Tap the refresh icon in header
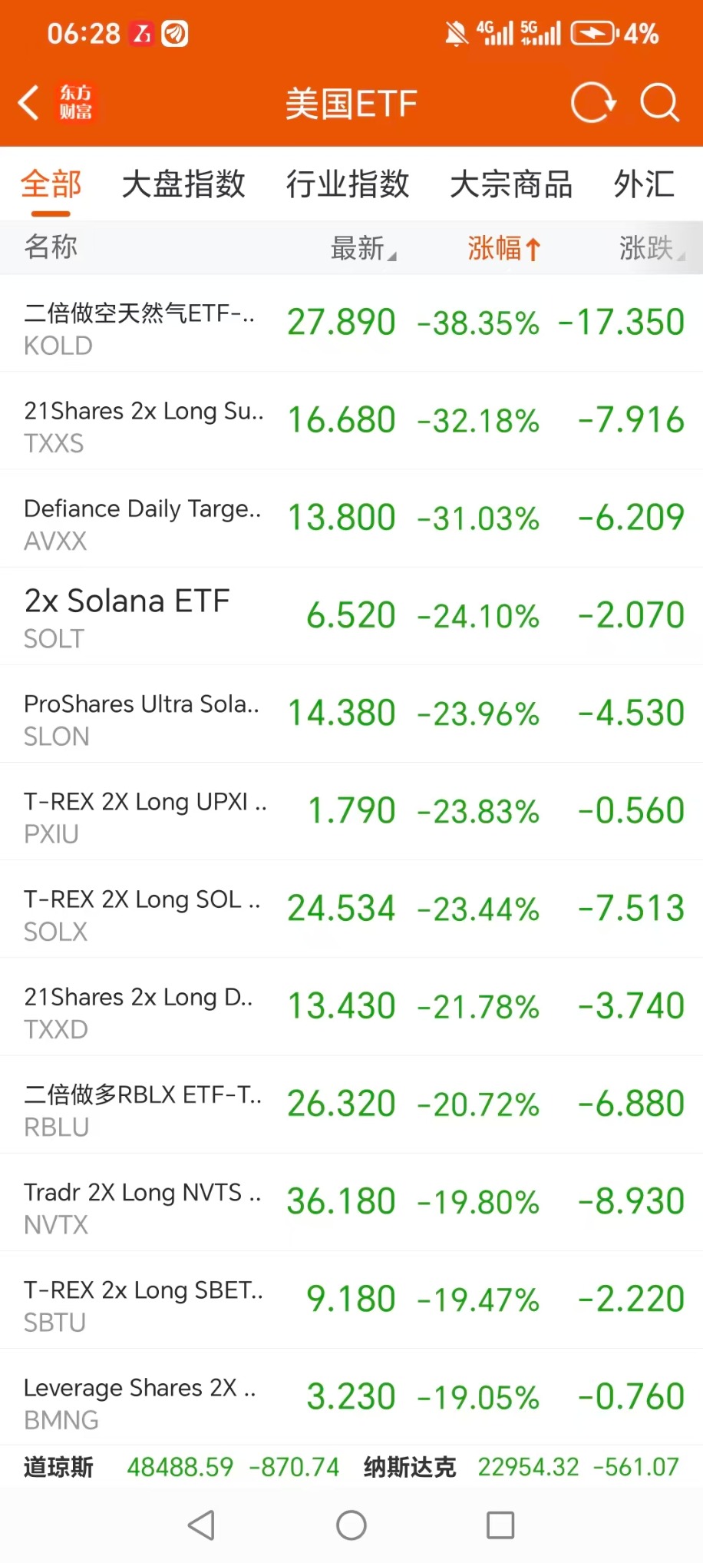This screenshot has height=1563, width=703. (592, 103)
